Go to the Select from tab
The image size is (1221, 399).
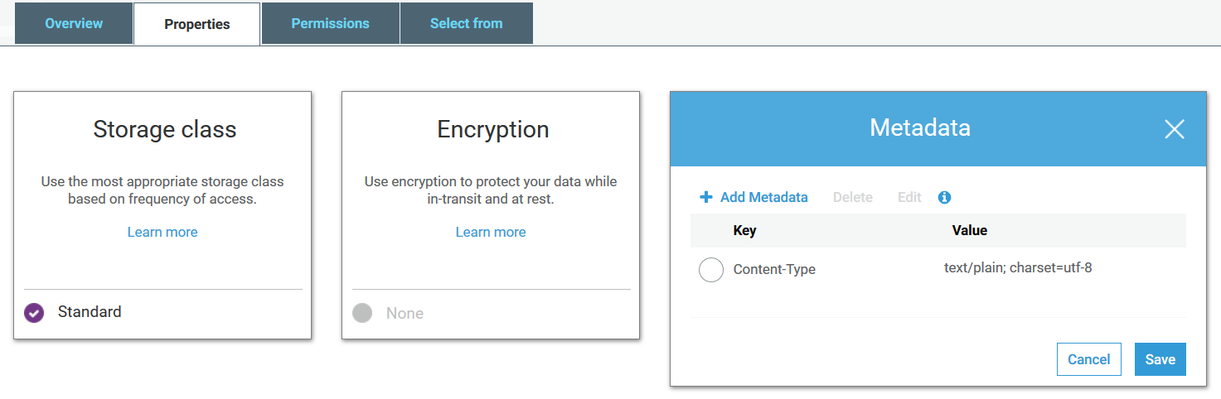click(467, 23)
